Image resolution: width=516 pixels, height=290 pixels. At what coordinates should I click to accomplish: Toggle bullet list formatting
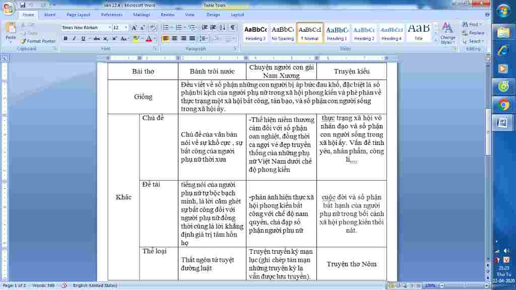click(165, 27)
